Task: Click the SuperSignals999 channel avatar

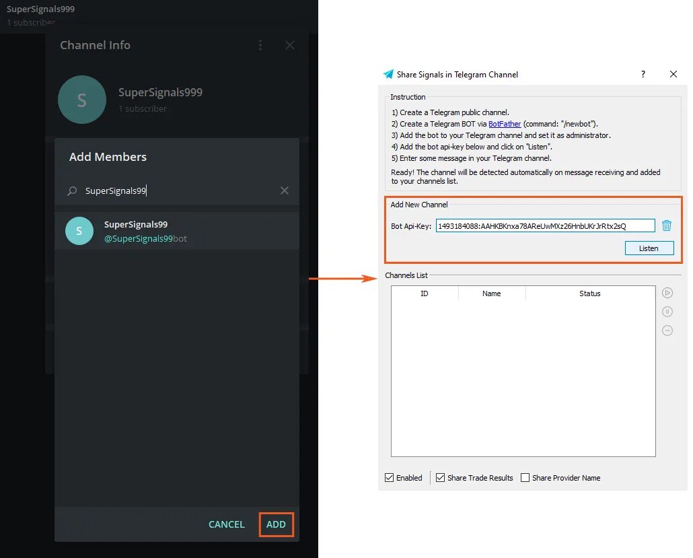Action: (x=82, y=100)
